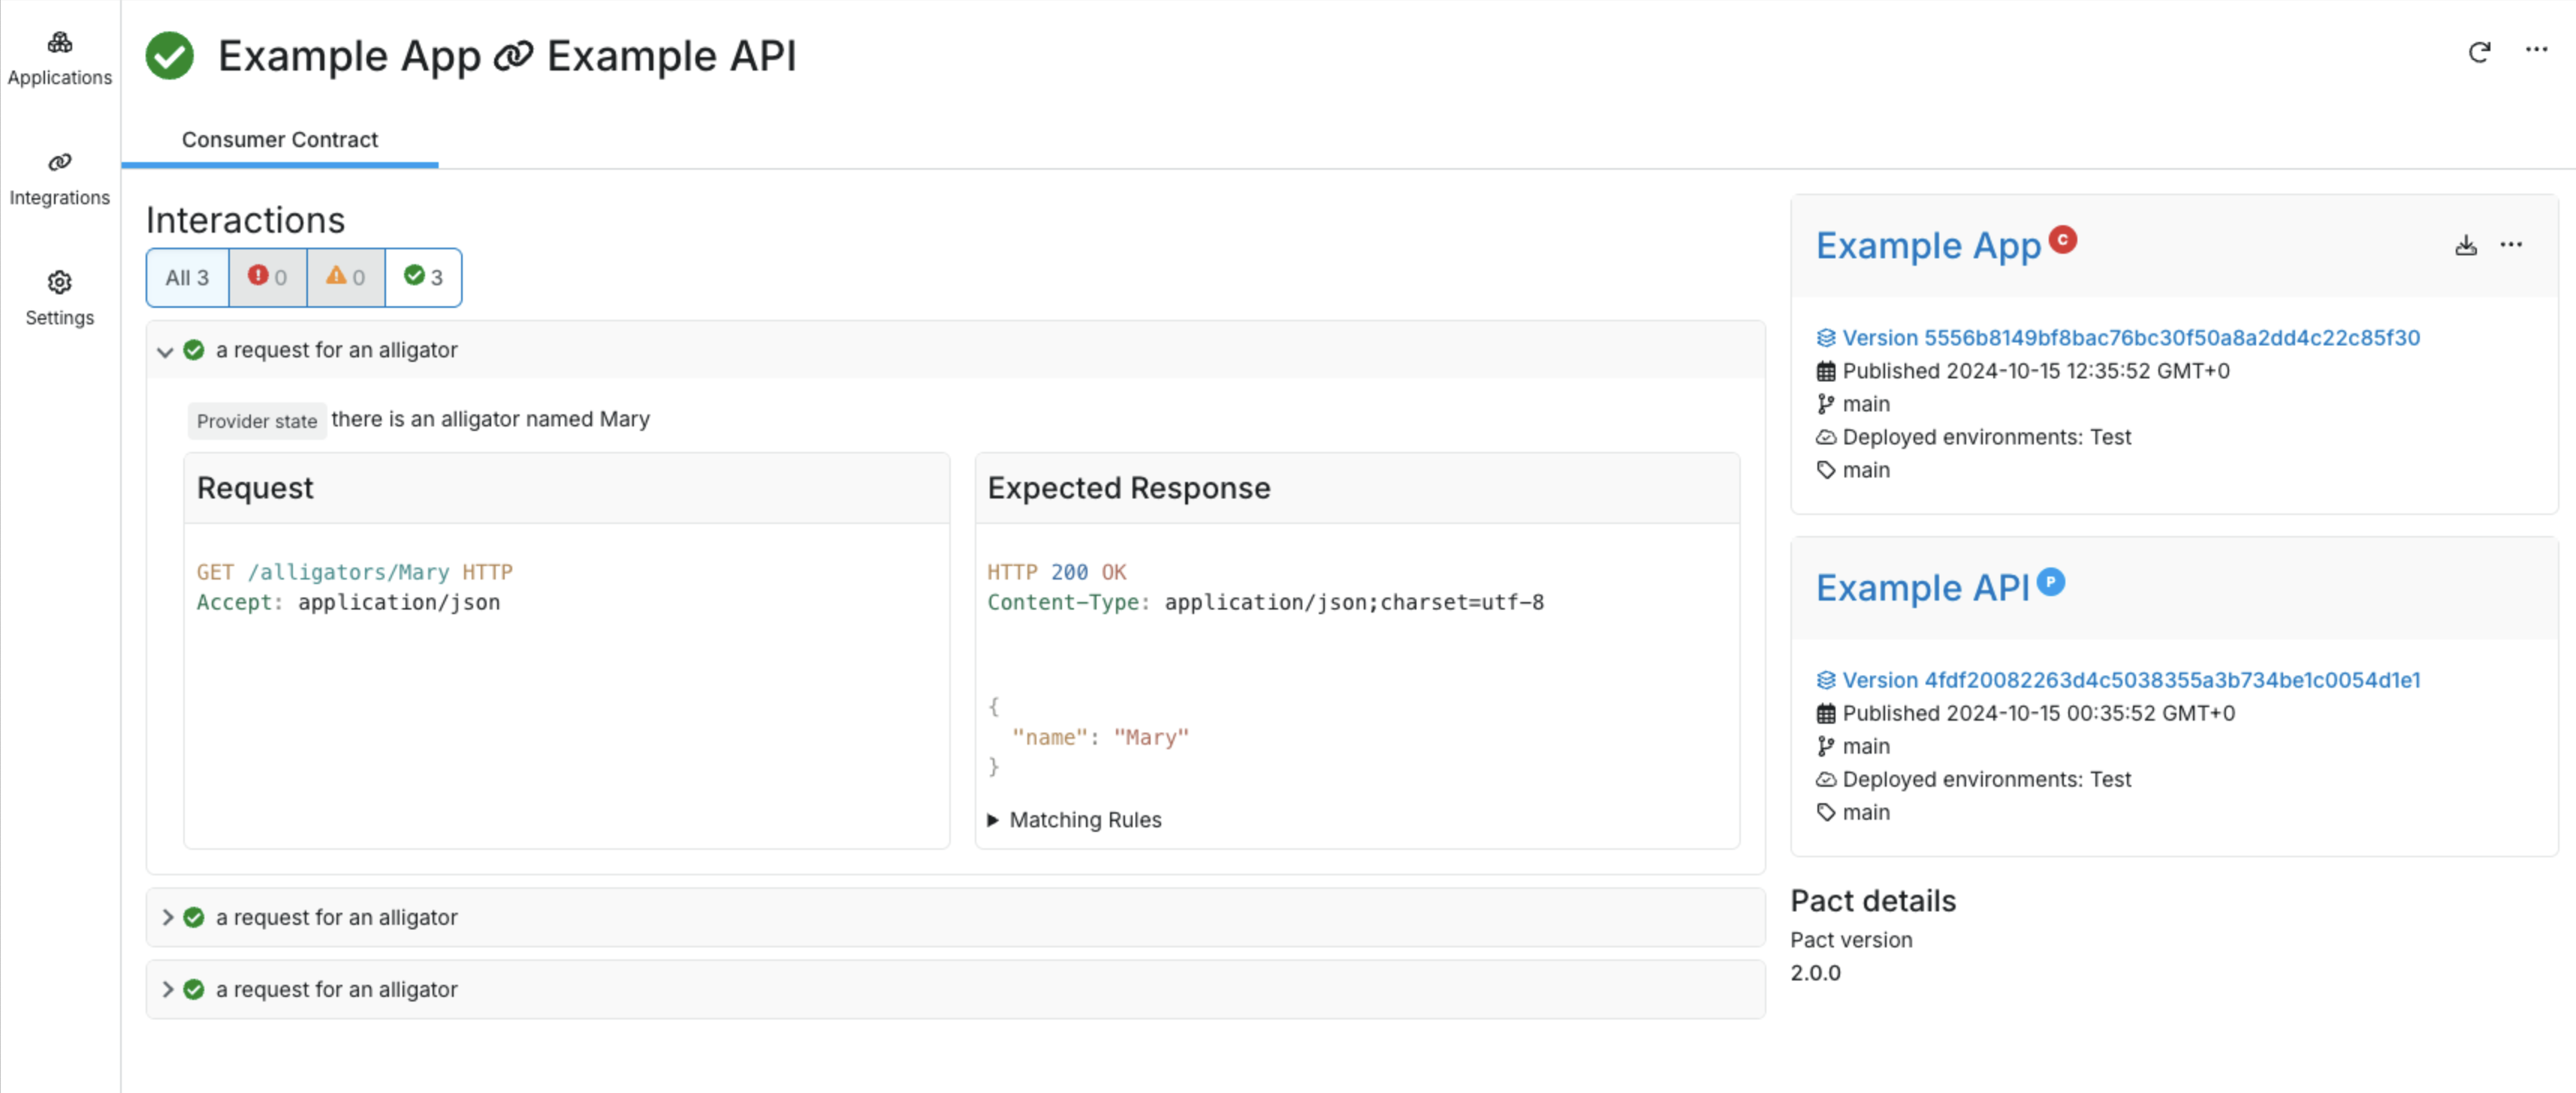Click the refresh icon at top right
The image size is (2576, 1093).
(x=2478, y=52)
